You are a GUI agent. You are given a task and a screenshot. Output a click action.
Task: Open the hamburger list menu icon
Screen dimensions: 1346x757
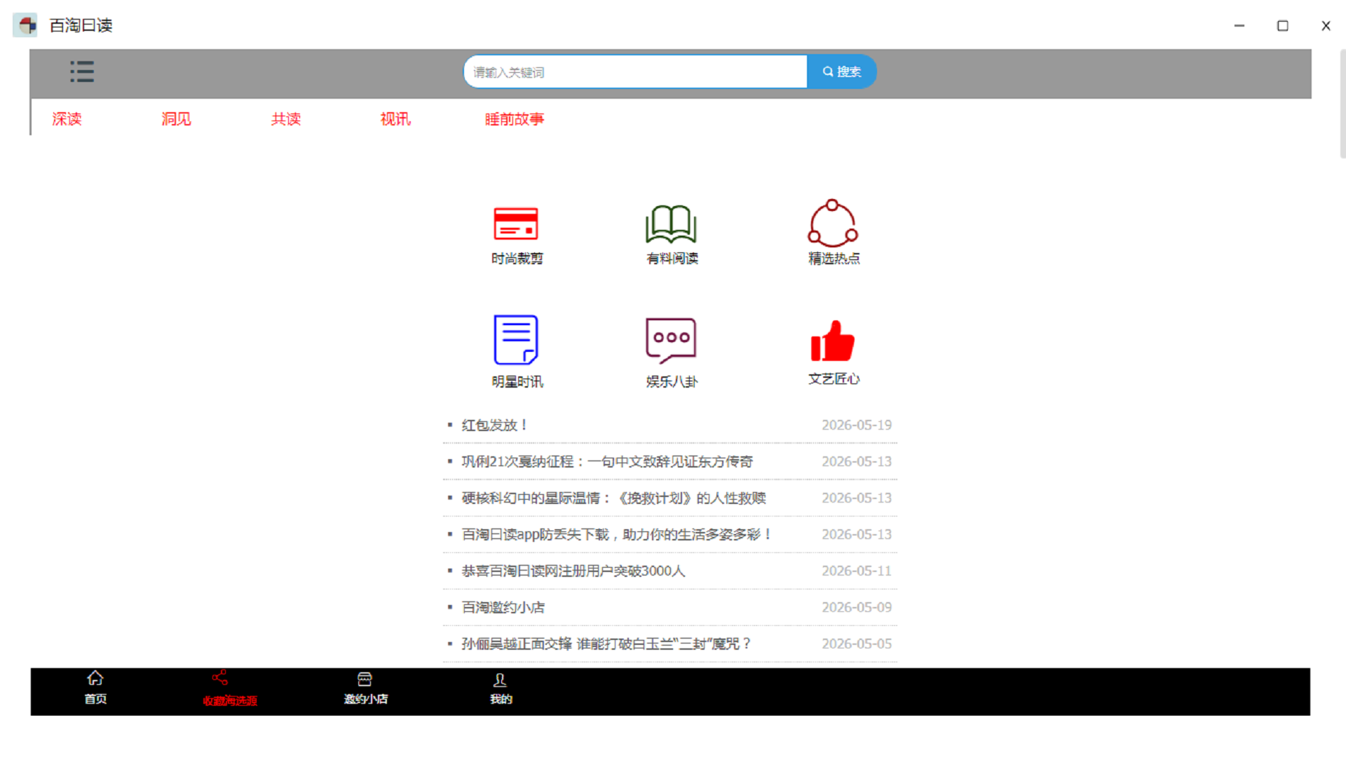pyautogui.click(x=82, y=71)
